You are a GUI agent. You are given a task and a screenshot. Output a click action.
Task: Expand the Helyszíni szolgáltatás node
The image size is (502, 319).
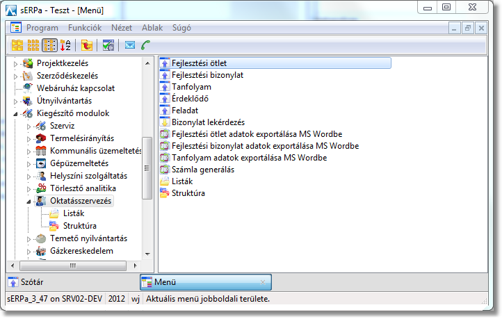tap(29, 177)
